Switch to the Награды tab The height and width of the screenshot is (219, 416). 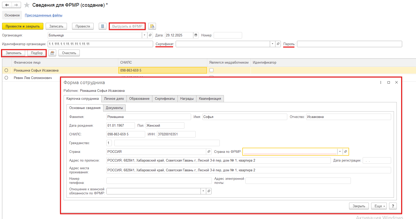click(x=187, y=99)
